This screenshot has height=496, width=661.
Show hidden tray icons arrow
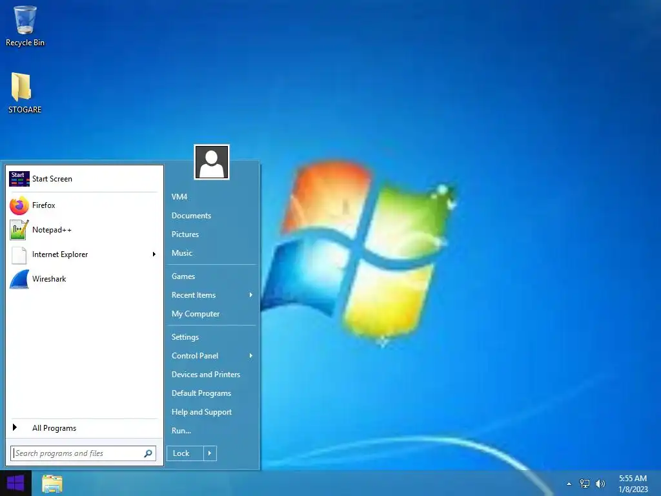point(569,484)
